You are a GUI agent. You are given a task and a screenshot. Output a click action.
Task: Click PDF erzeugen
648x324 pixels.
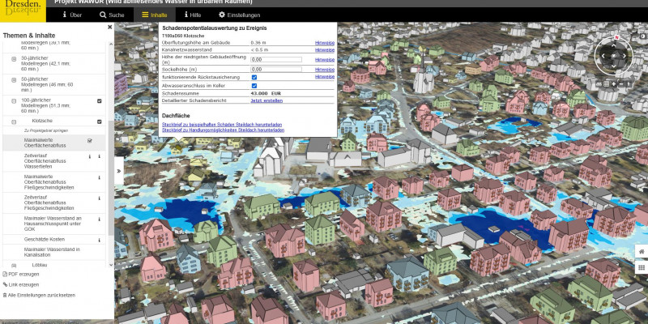tap(21, 274)
